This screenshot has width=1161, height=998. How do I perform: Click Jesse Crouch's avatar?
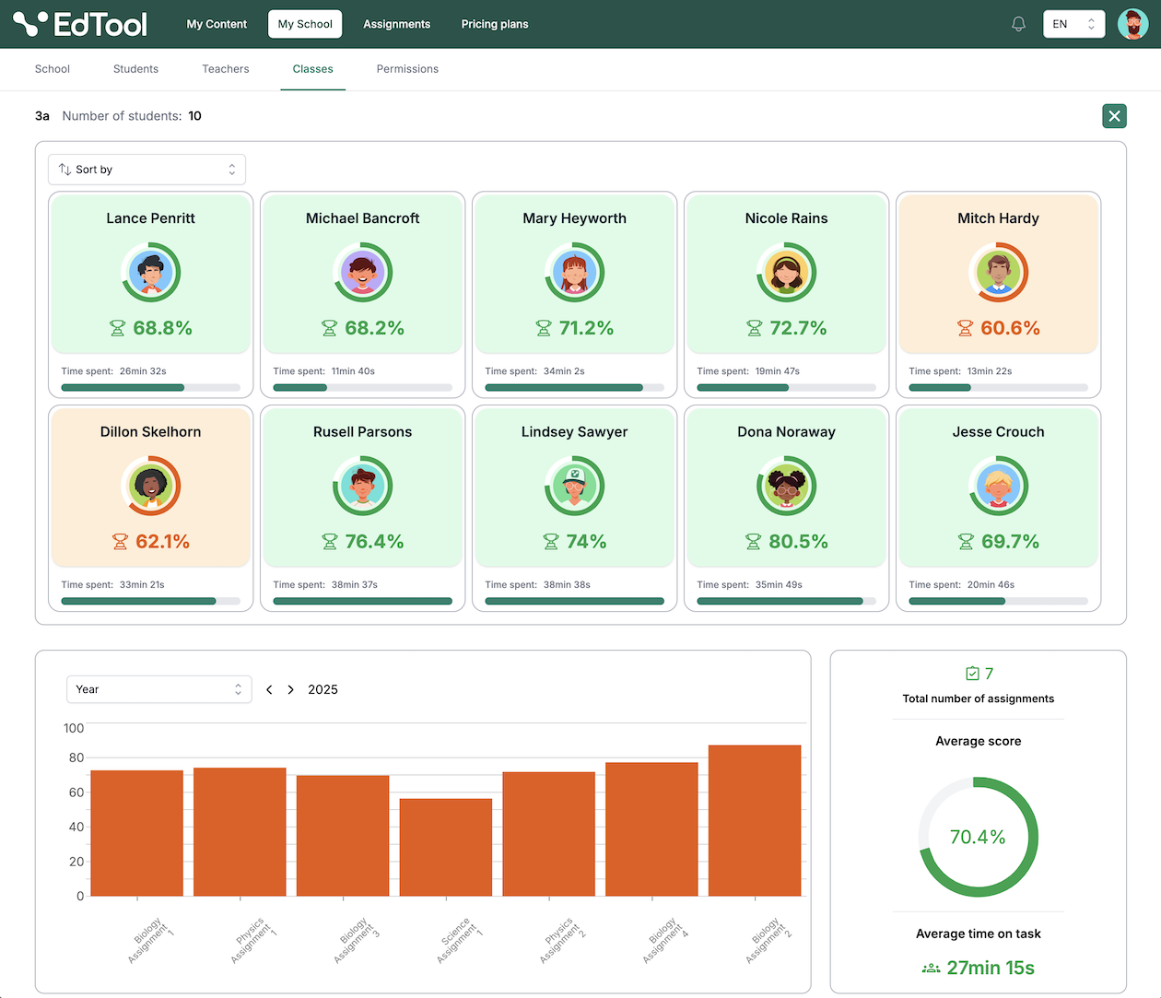click(999, 486)
